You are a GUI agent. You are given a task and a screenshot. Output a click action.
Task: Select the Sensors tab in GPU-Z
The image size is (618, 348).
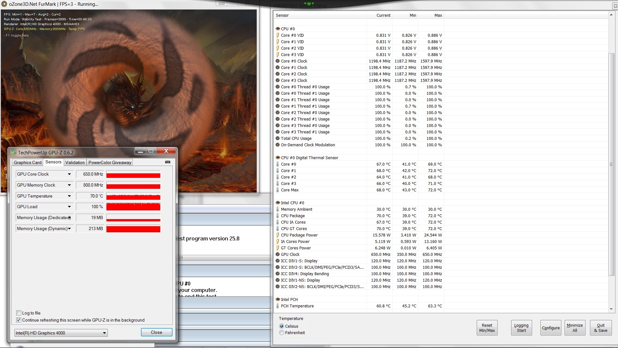click(x=53, y=162)
